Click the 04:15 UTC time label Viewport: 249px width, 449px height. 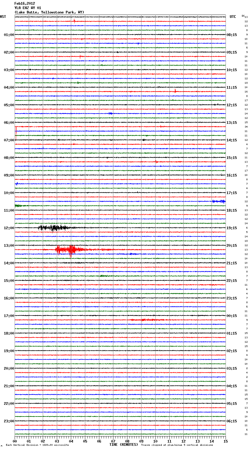pyautogui.click(x=232, y=386)
